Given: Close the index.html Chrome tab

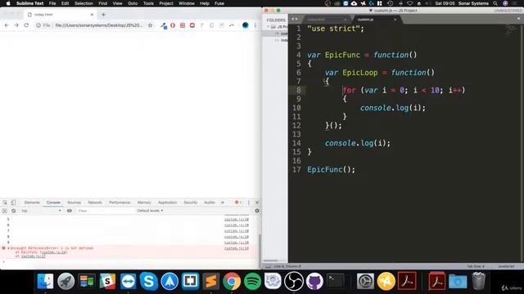Looking at the screenshot, I should coord(92,15).
